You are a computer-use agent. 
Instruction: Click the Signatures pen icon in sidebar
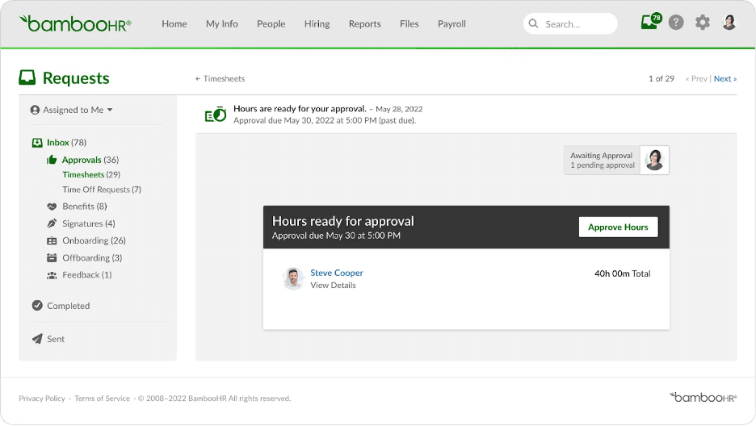click(x=52, y=223)
